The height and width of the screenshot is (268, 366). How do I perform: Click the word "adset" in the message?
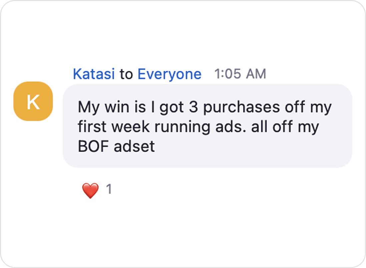135,146
